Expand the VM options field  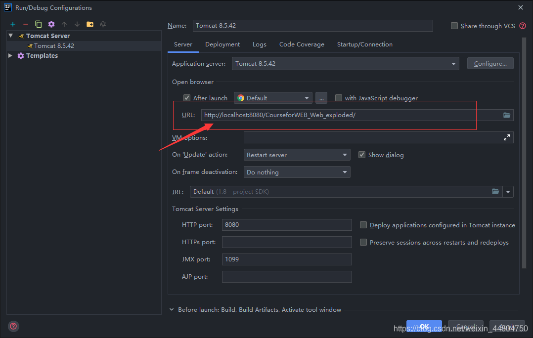[506, 137]
